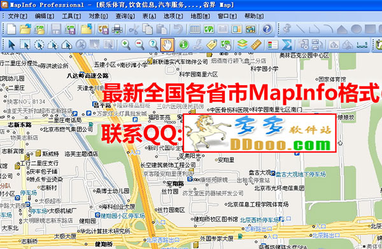The image size is (382, 249).
Task: Print the map with the printer icon
Action: point(117,29)
